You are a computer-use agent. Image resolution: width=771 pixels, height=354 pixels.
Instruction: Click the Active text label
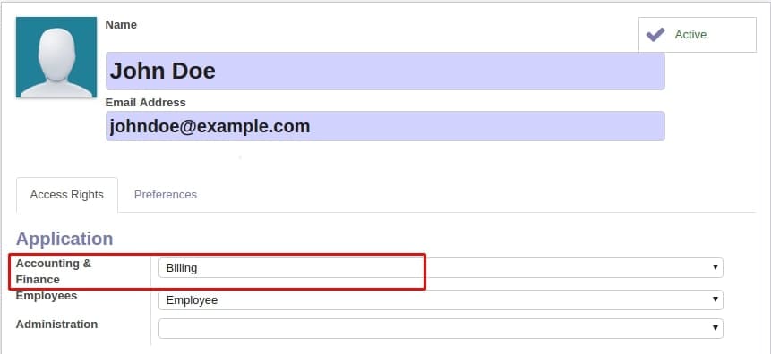(690, 35)
